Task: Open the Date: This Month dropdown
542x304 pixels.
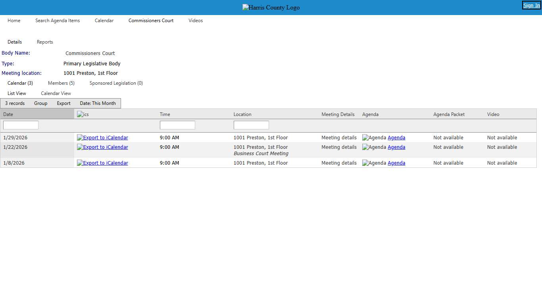Action: [x=98, y=103]
